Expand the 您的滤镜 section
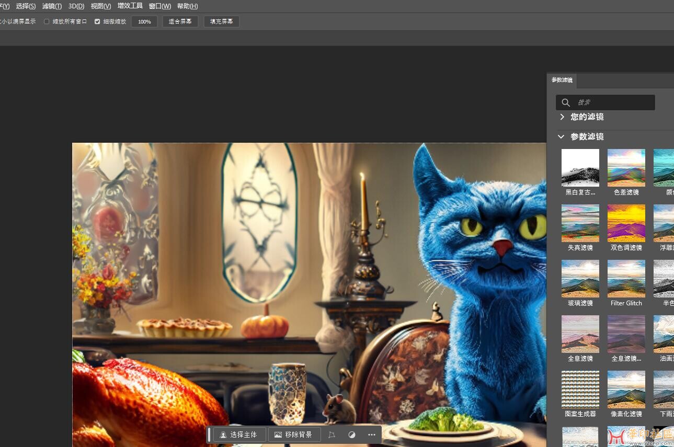 562,117
